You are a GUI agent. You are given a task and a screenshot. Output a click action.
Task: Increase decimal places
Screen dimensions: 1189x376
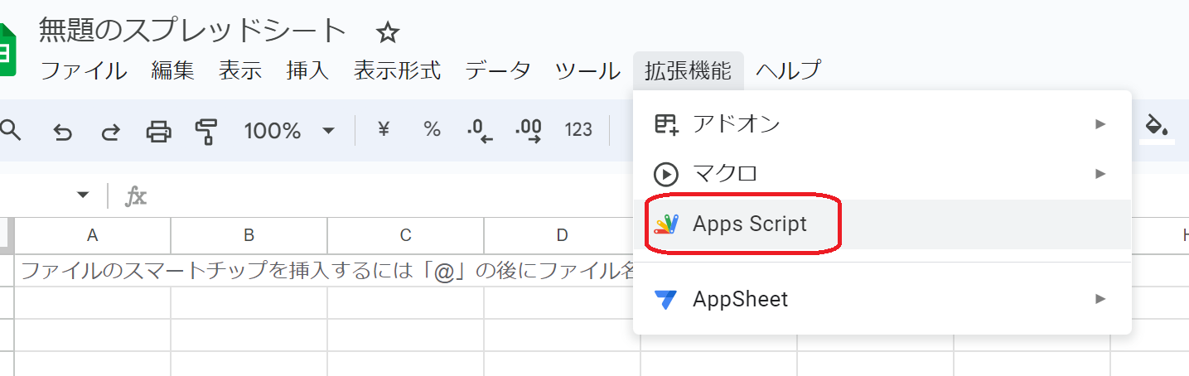(528, 131)
